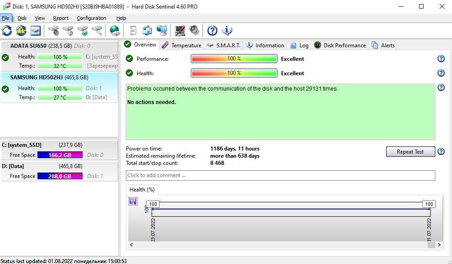Select the ADATA SU650 disk entry
Image resolution: width=452 pixels, height=264 pixels.
click(x=60, y=56)
